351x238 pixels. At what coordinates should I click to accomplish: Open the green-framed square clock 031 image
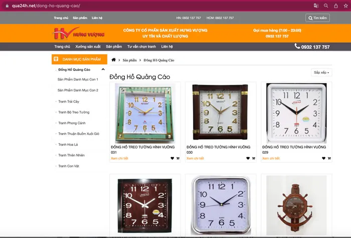coord(145,113)
